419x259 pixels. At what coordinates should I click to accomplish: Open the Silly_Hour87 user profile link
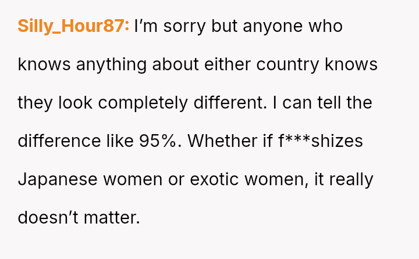tap(73, 27)
